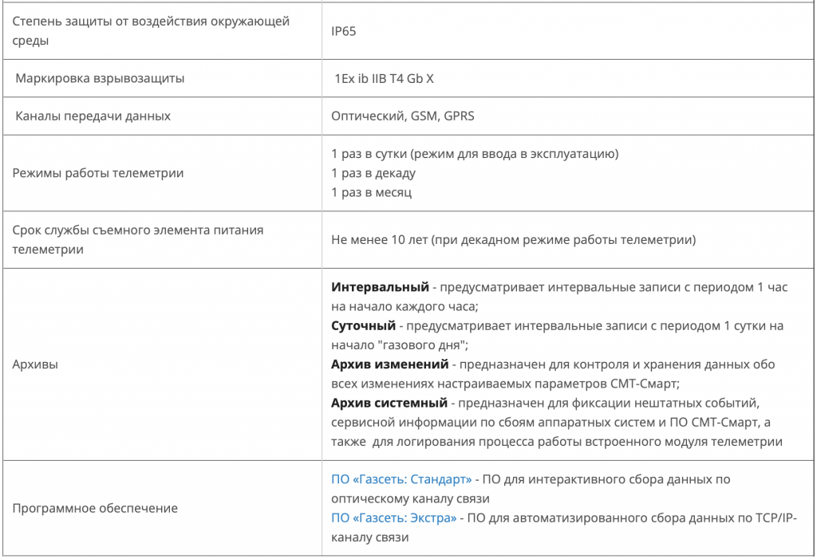
Task: Click the bold "Интервальный" archive heading
Action: pos(379,286)
